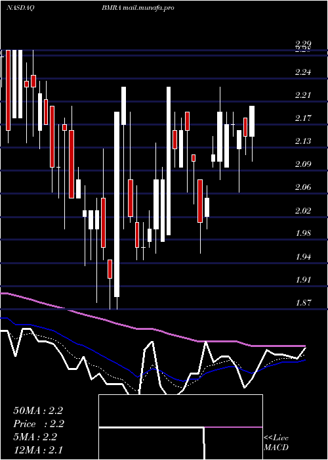Click the 1.94 price axis label
Viewport: 328px width, 460px height.
tap(303, 256)
